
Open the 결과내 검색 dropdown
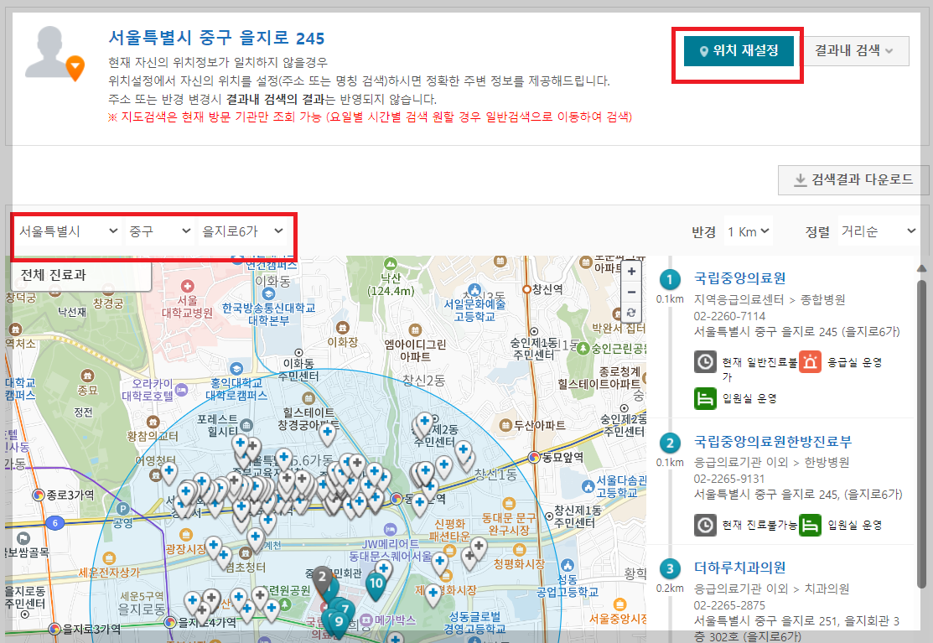point(855,51)
